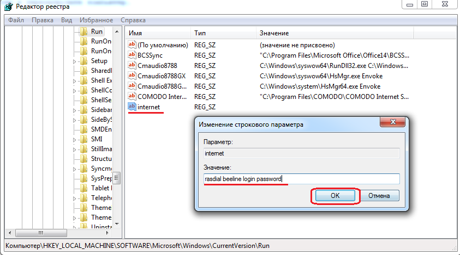460x255 pixels.
Task: Expand the Setup tree node
Action: [75, 61]
